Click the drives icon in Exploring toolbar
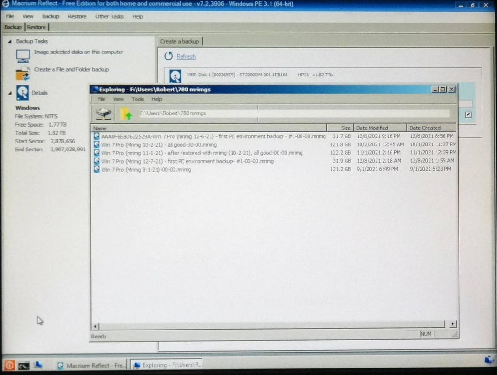The height and width of the screenshot is (375, 497). pos(103,113)
